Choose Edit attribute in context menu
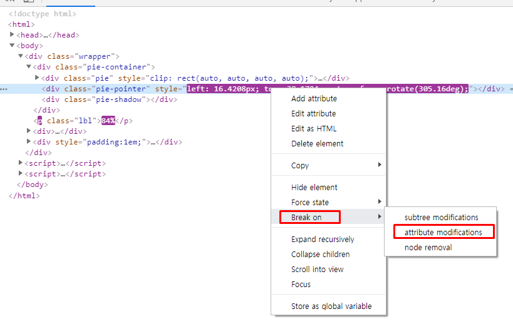 coord(328,114)
